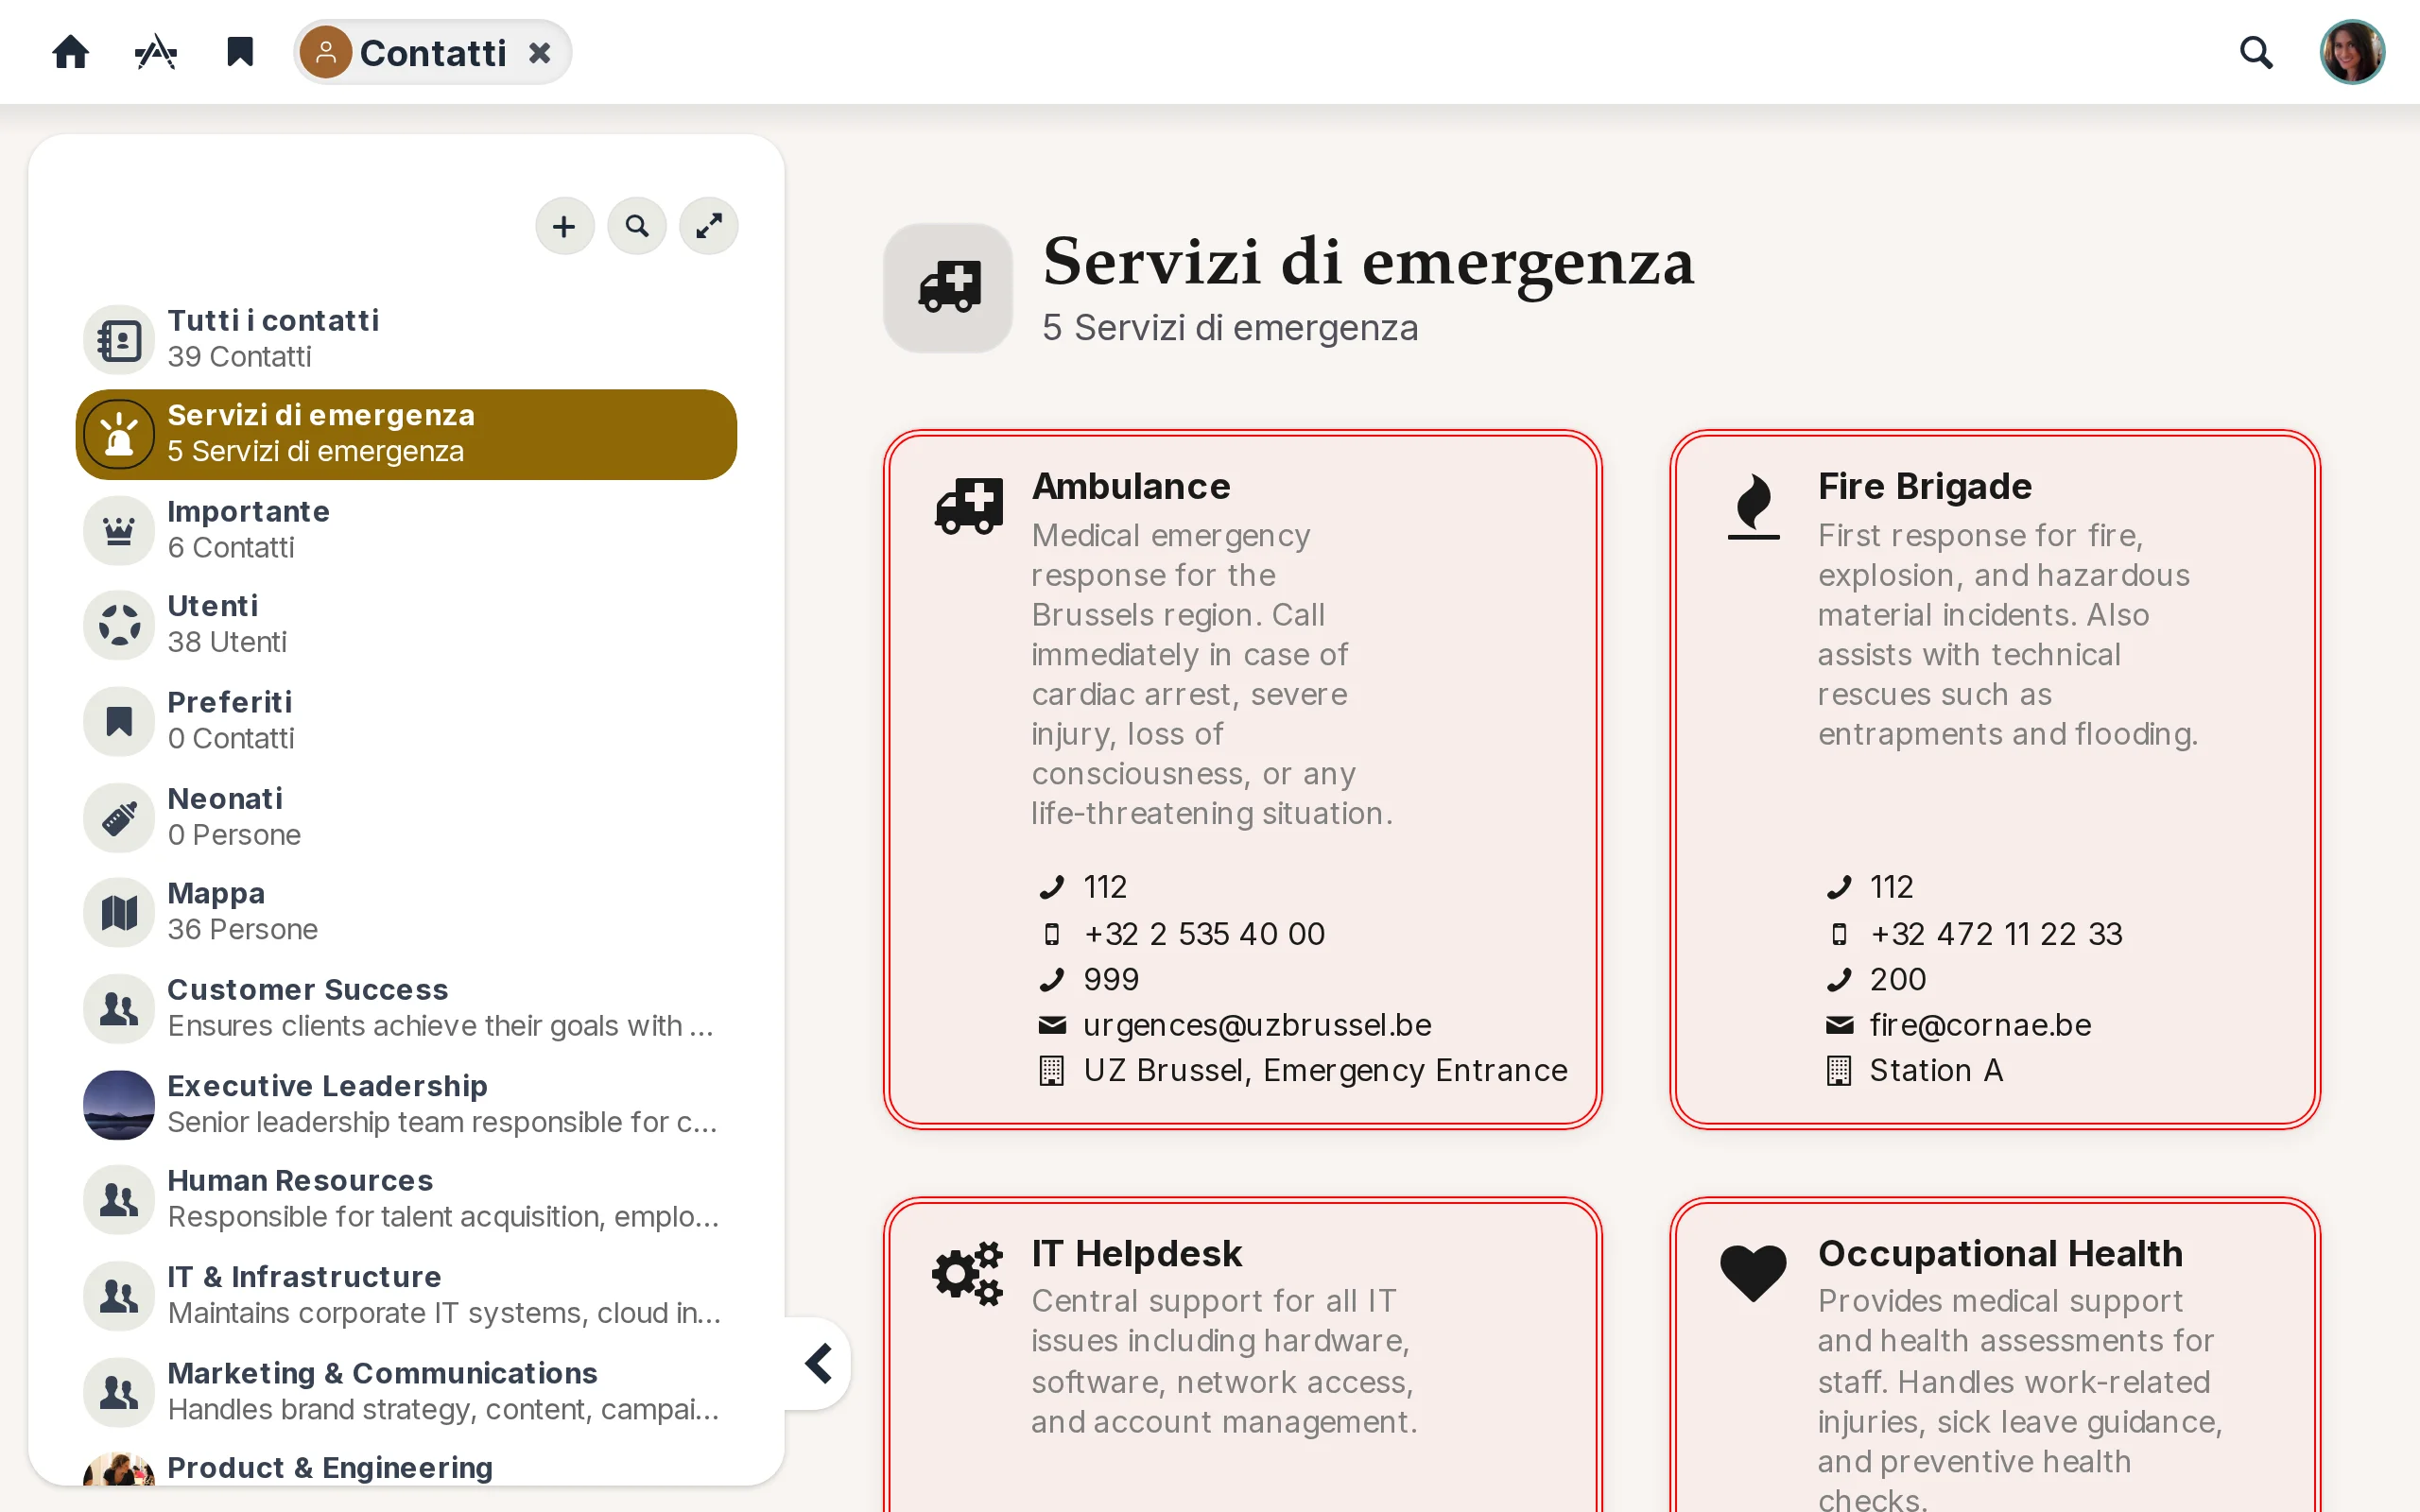2420x1512 pixels.
Task: Open Station A location
Action: coord(1936,1070)
